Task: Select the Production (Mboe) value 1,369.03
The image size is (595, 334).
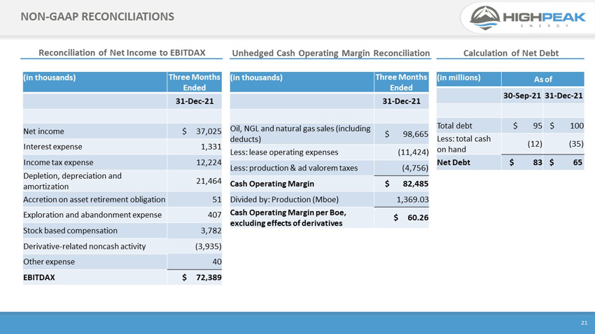Action: (412, 200)
